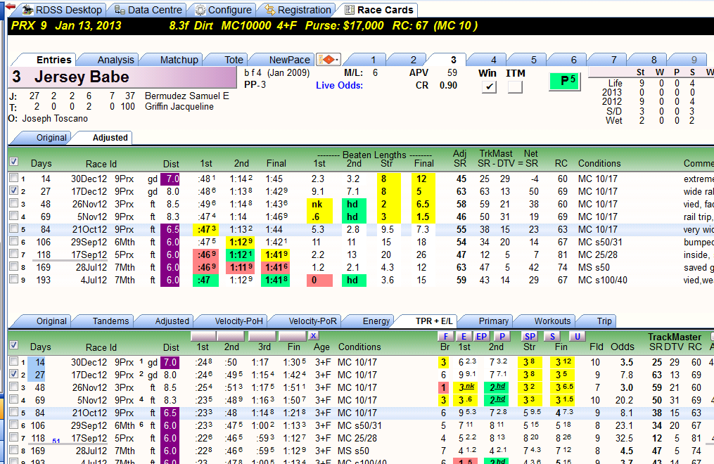
Task: Open the Registration tab
Action: [298, 10]
